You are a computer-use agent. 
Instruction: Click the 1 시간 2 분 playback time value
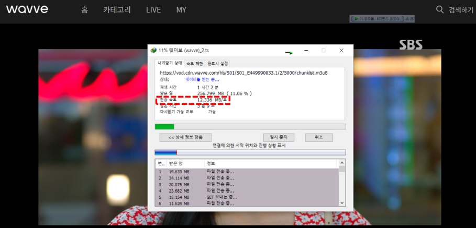[x=208, y=87]
